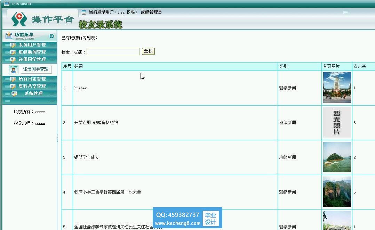Click the 版权所有：xxxxx text
Viewport: 375px width, 230px height.
pyautogui.click(x=30, y=112)
